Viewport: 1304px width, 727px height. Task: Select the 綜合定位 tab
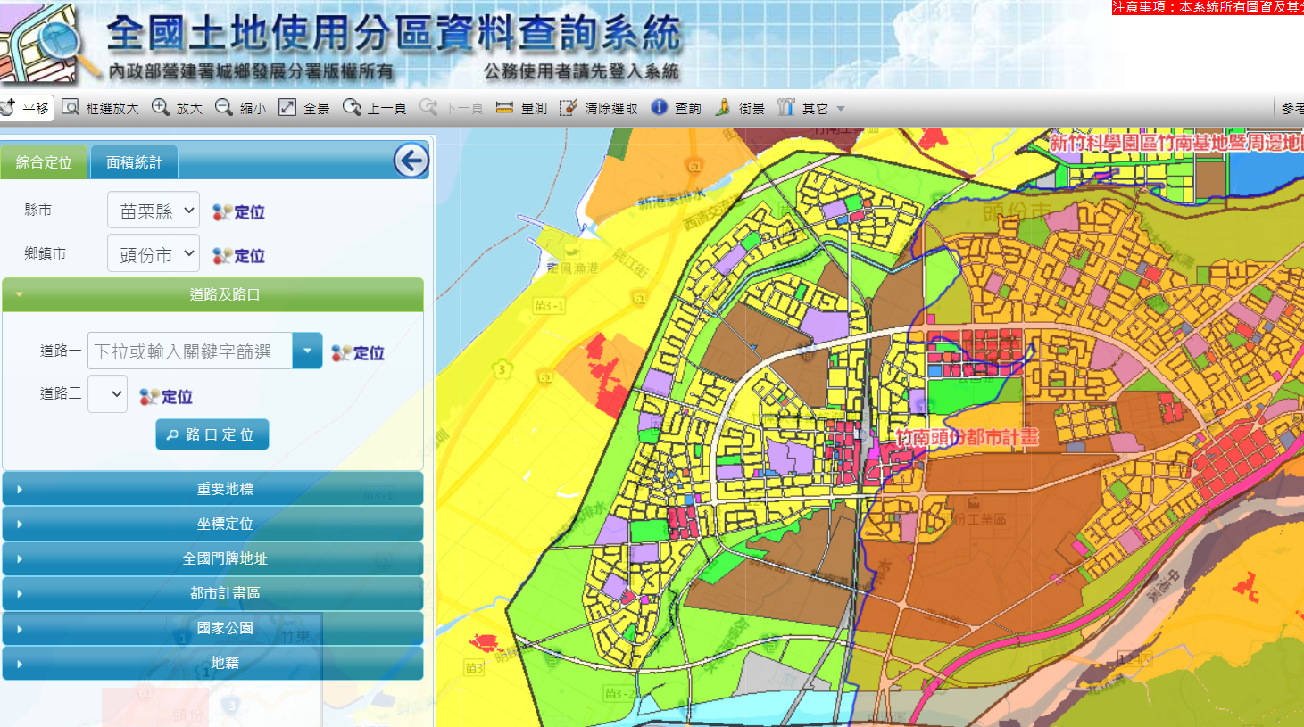click(44, 162)
